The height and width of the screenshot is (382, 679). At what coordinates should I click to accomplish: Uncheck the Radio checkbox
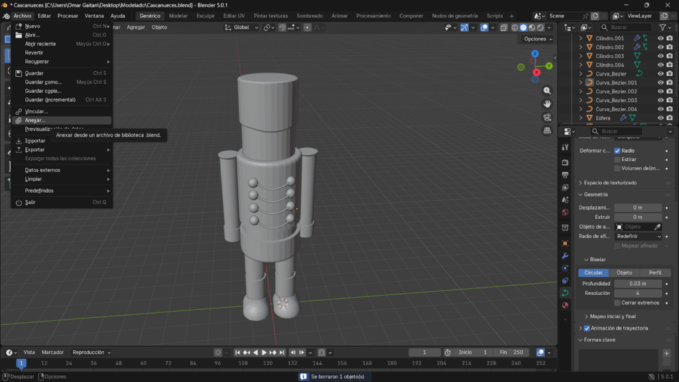coord(617,151)
